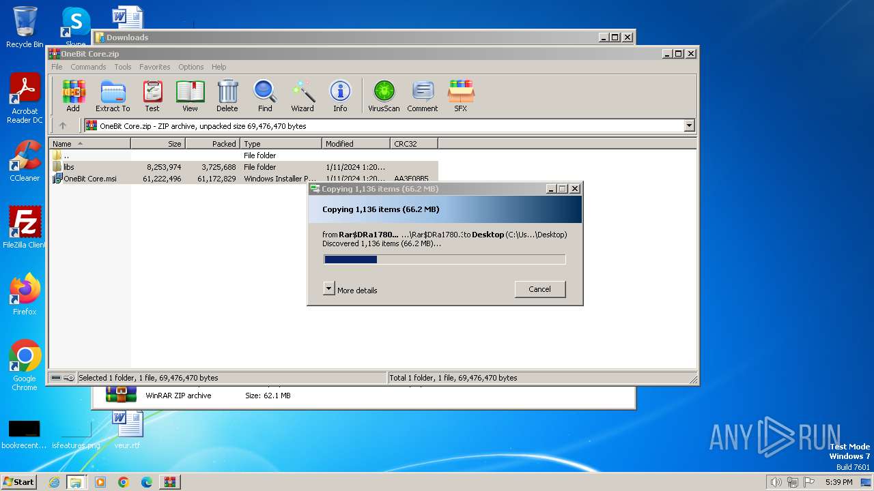Click the volume speaker tray icon
The height and width of the screenshot is (491, 874).
click(776, 482)
